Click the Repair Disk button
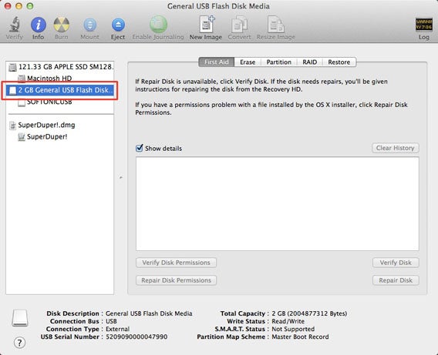The image size is (438, 355). (396, 280)
